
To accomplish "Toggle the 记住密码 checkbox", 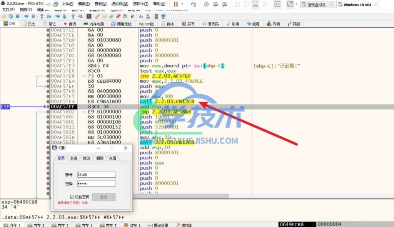I will tap(72, 197).
